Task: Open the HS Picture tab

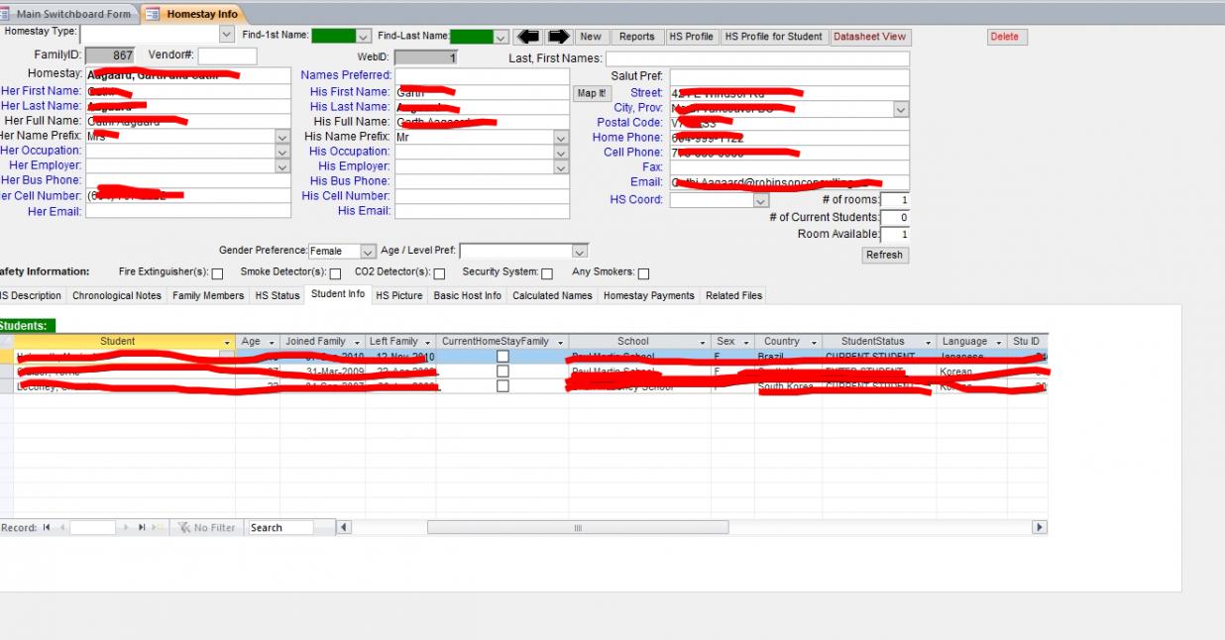Action: point(399,295)
